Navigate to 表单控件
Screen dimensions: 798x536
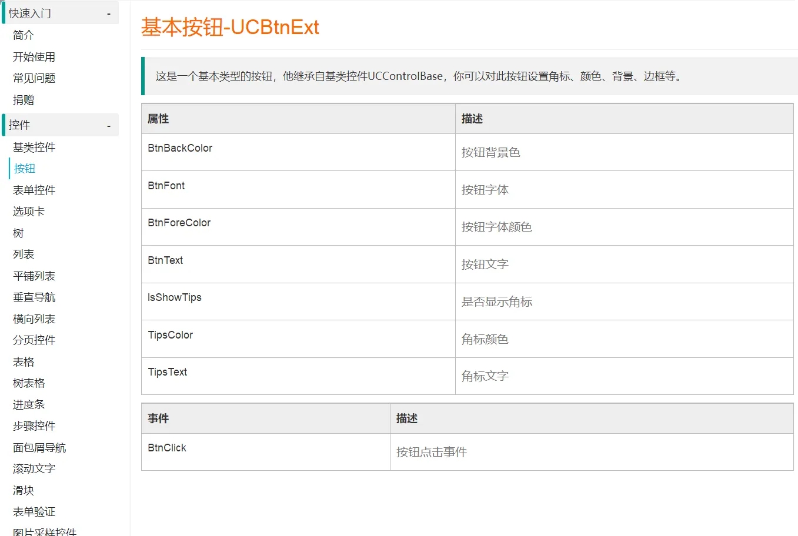click(x=34, y=190)
